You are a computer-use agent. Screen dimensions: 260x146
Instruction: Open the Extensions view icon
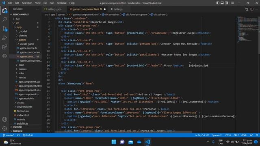(4, 47)
